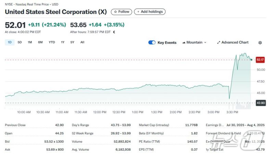
Task: Click the star icon in Follow button
Action: tap(115, 12)
